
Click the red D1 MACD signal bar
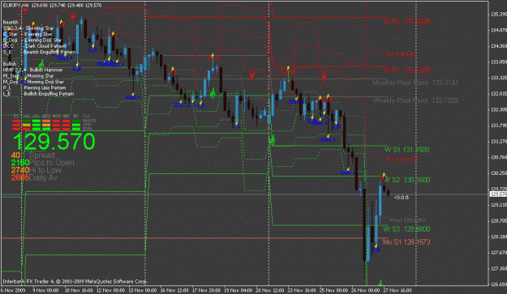pyautogui.click(x=16, y=121)
